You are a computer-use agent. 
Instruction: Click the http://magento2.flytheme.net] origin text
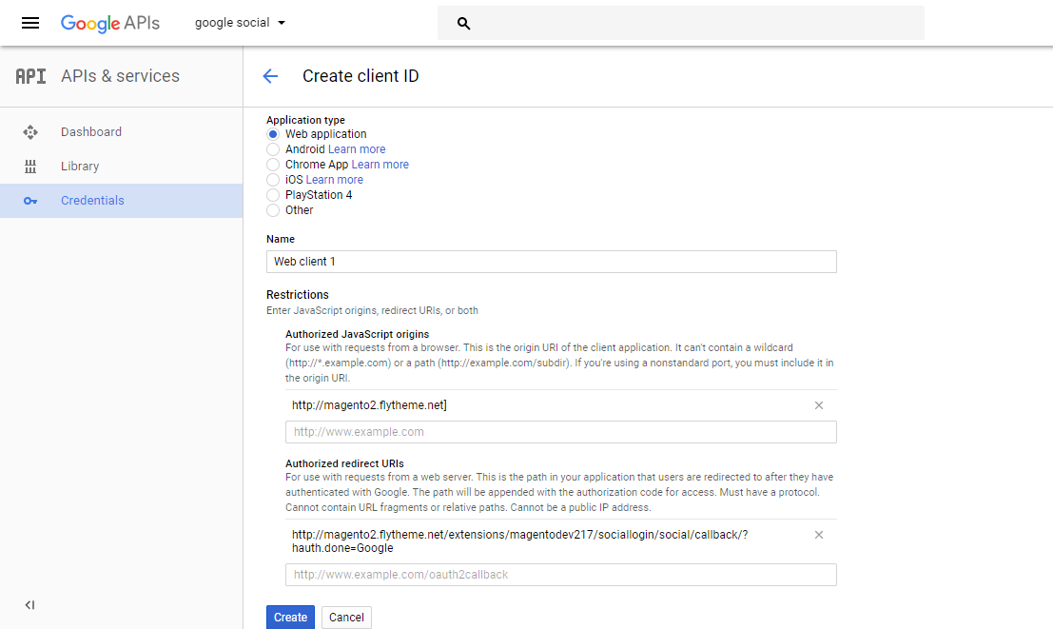pos(369,405)
